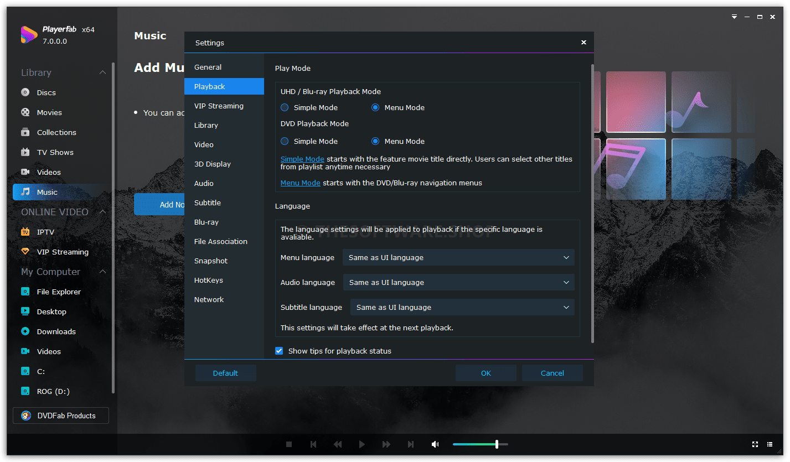Switch to the VIP Streaming settings tab

click(x=224, y=106)
